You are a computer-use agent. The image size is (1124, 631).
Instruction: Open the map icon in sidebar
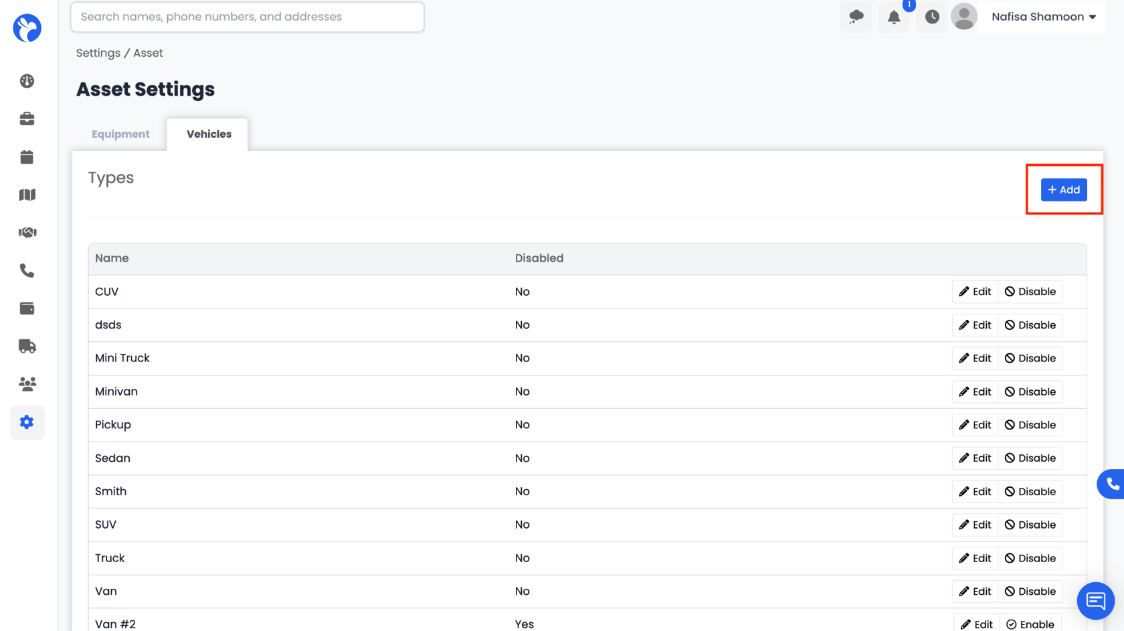27,195
